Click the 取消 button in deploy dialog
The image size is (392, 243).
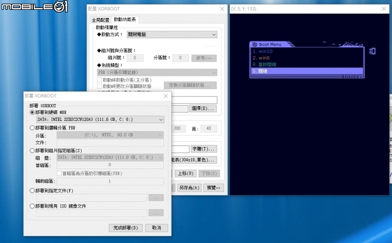[x=156, y=228]
